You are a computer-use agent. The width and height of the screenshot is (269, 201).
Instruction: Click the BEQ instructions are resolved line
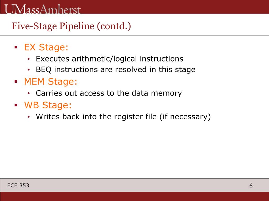click(x=116, y=70)
